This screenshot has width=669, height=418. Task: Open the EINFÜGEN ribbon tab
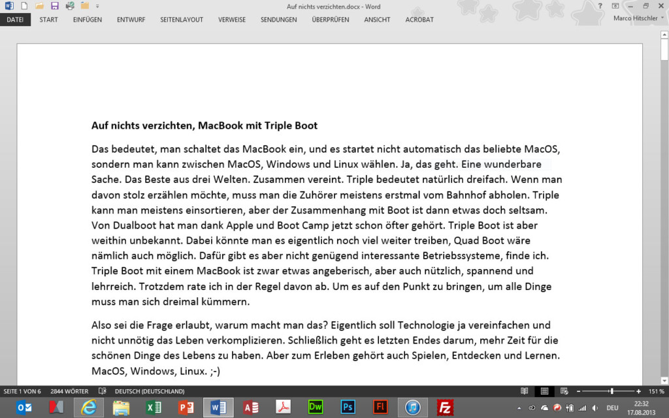88,20
